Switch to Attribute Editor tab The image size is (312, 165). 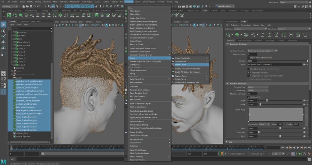[x=232, y=21]
